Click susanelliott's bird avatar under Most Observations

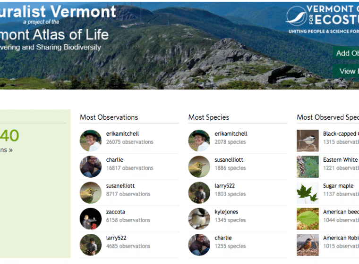(91, 192)
